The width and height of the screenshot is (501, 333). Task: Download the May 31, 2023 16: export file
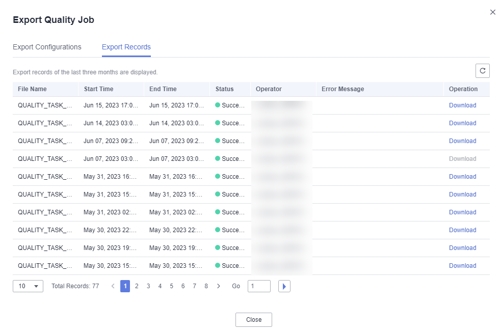[462, 177]
